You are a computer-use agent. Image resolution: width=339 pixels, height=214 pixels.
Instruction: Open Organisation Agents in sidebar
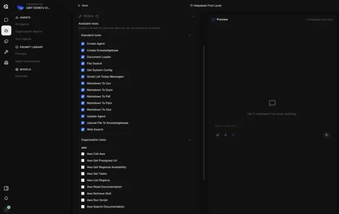coord(29,31)
